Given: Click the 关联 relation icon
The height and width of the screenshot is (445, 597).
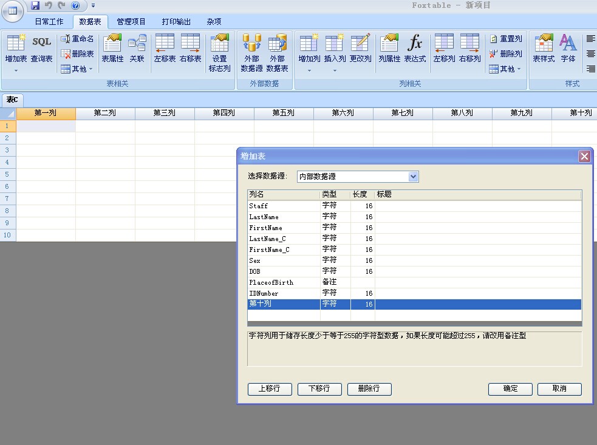Looking at the screenshot, I should click(x=137, y=48).
